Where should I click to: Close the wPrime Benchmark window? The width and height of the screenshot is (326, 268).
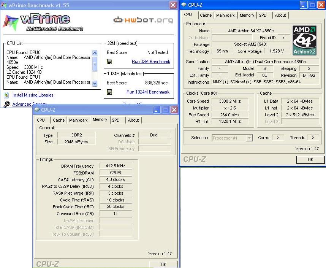173,5
